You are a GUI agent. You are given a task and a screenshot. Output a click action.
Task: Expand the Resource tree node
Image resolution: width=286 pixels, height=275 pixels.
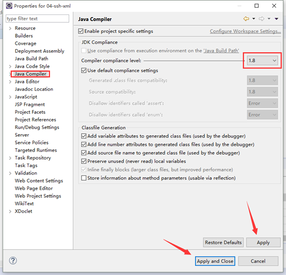point(10,28)
